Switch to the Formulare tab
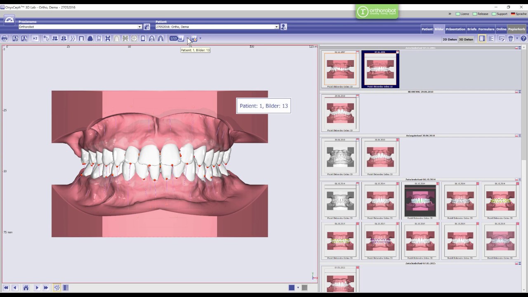This screenshot has height=297, width=528. click(x=486, y=29)
